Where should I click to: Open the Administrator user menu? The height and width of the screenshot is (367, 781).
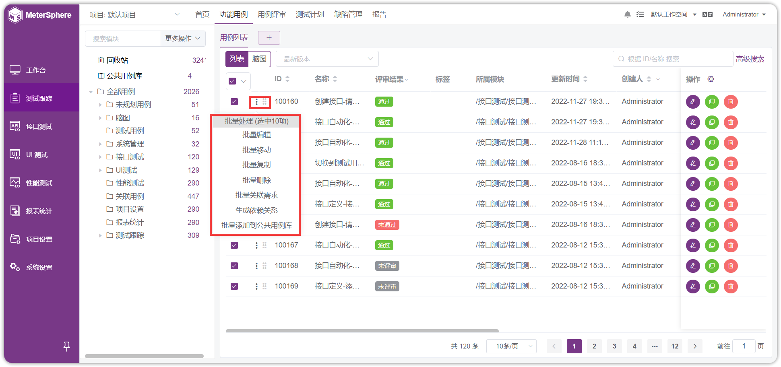[x=744, y=14]
